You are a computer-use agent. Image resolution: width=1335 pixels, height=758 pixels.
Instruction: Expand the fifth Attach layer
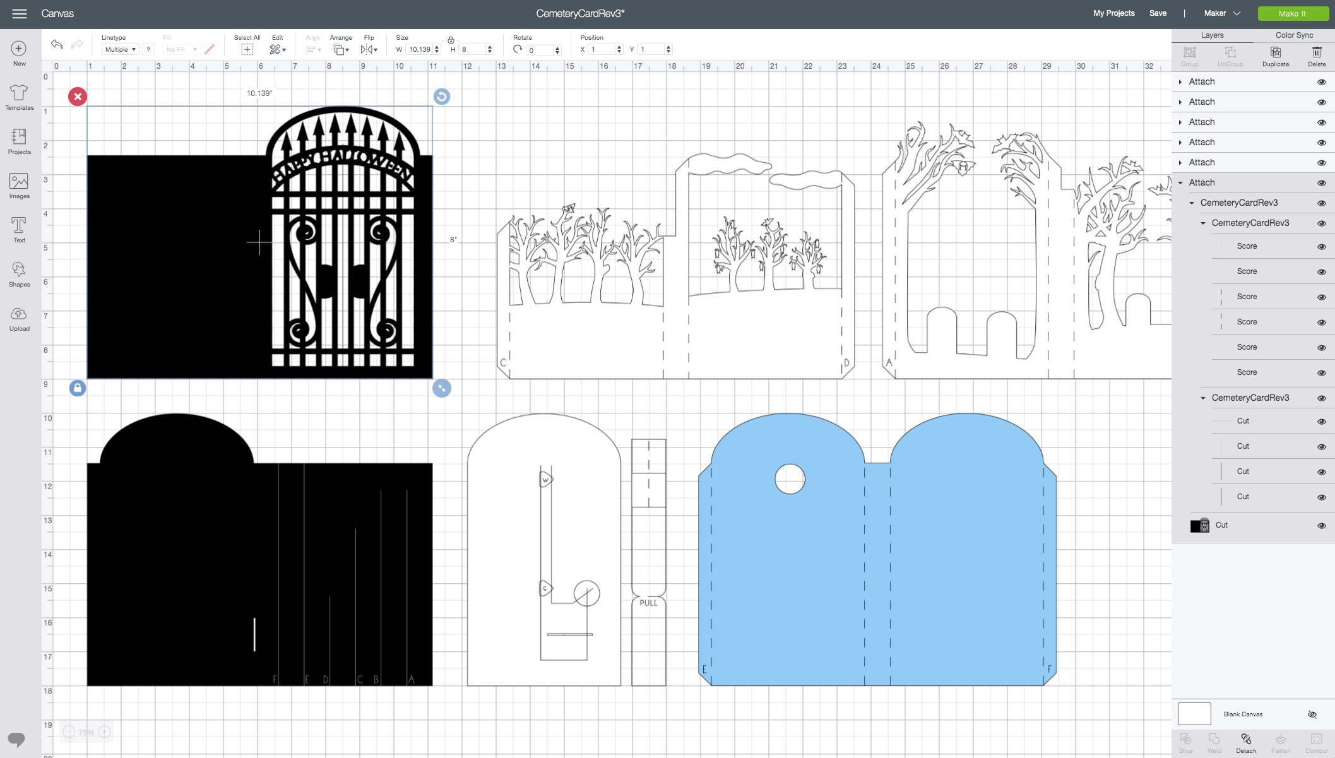pyautogui.click(x=1180, y=163)
